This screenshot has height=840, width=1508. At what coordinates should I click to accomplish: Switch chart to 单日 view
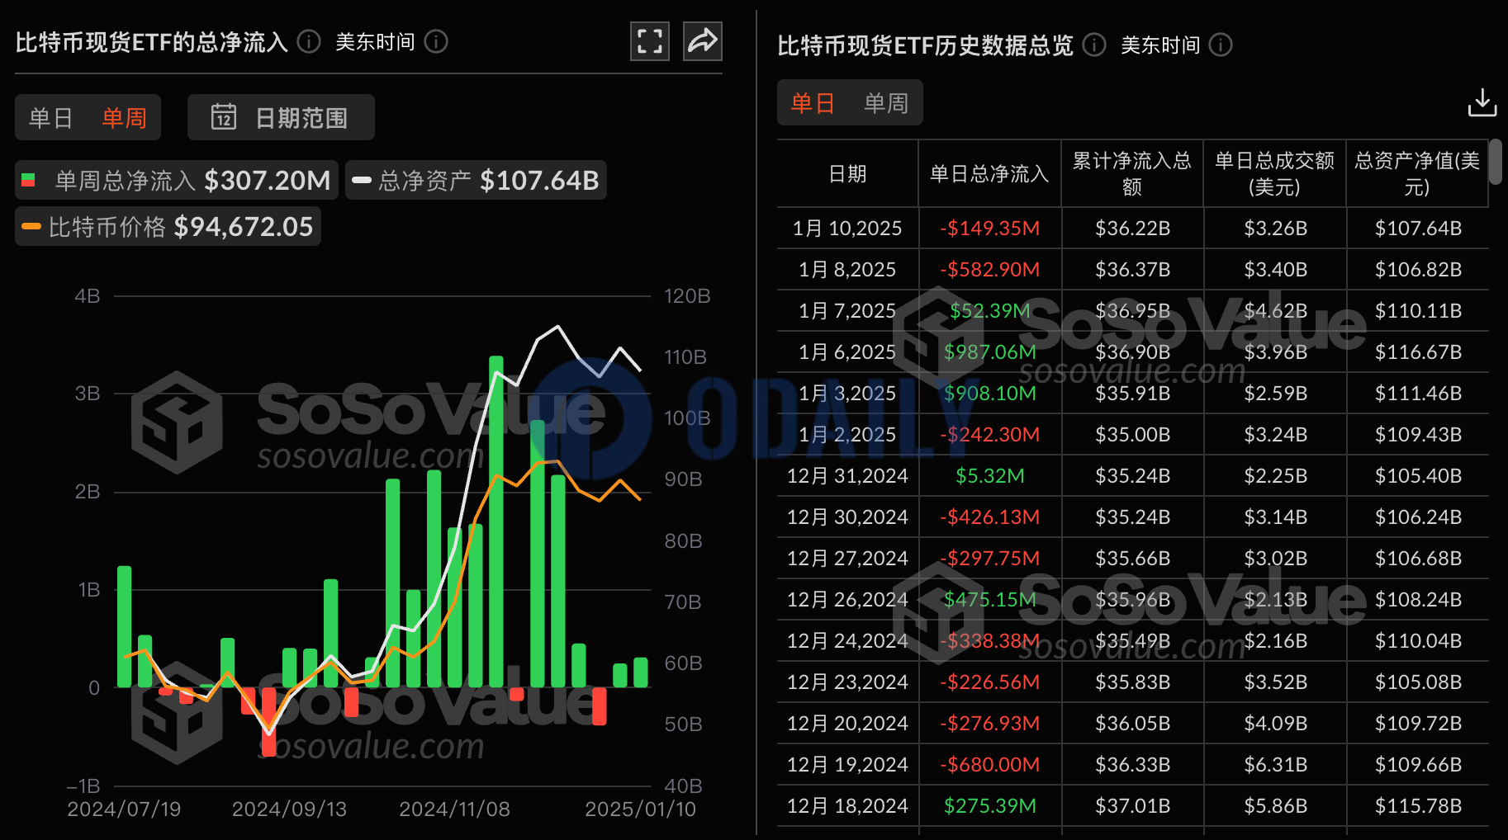tap(51, 118)
